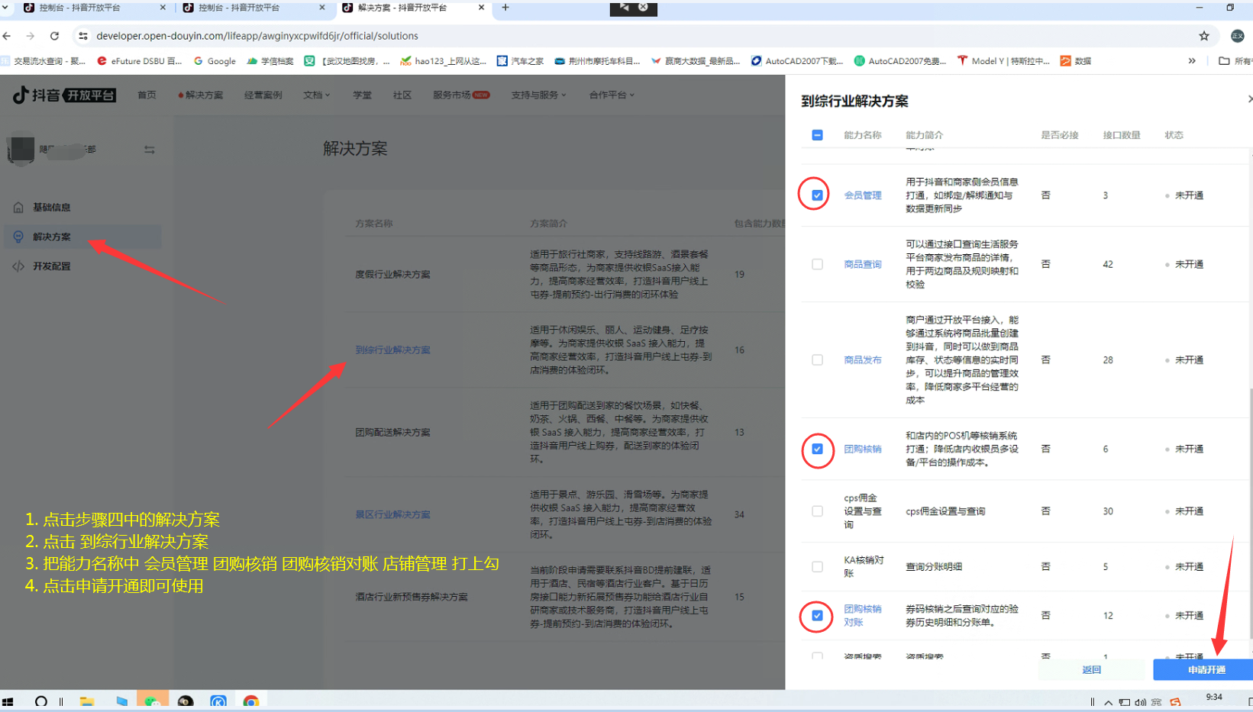Viewport: 1253px width, 712px height.
Task: Click the 申请开通 button
Action: point(1206,669)
